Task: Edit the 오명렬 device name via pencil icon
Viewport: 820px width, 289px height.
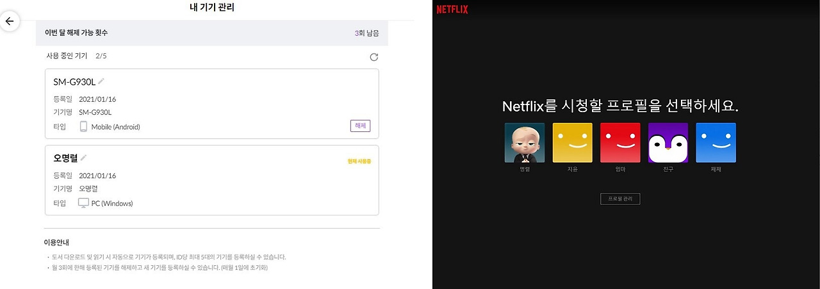Action: tap(83, 158)
